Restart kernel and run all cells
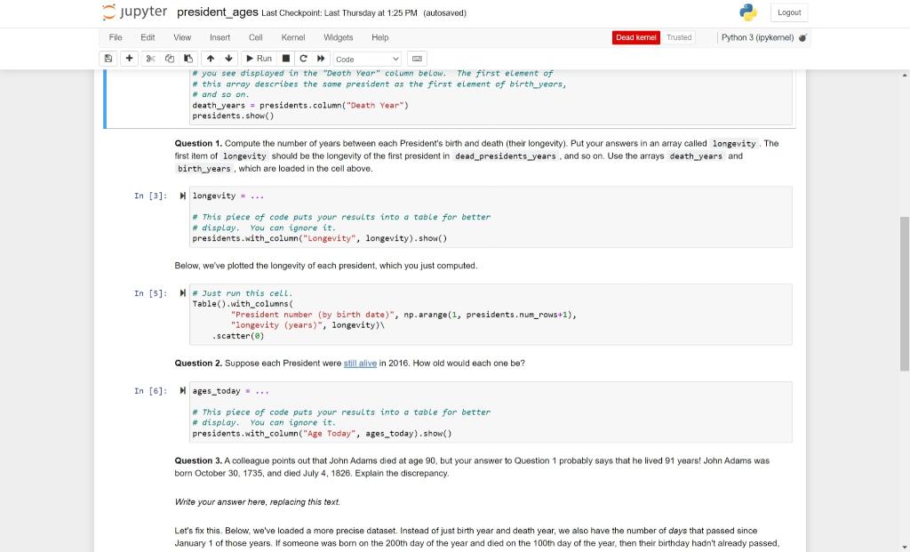 tap(322, 58)
